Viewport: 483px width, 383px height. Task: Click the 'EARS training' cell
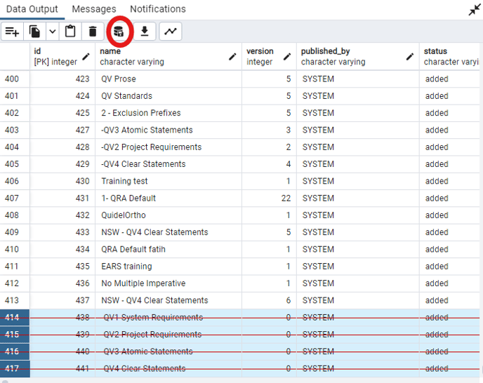[x=168, y=267]
